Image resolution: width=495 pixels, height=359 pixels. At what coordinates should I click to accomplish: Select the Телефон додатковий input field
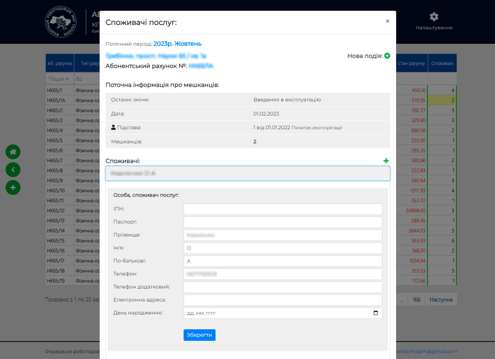282,287
